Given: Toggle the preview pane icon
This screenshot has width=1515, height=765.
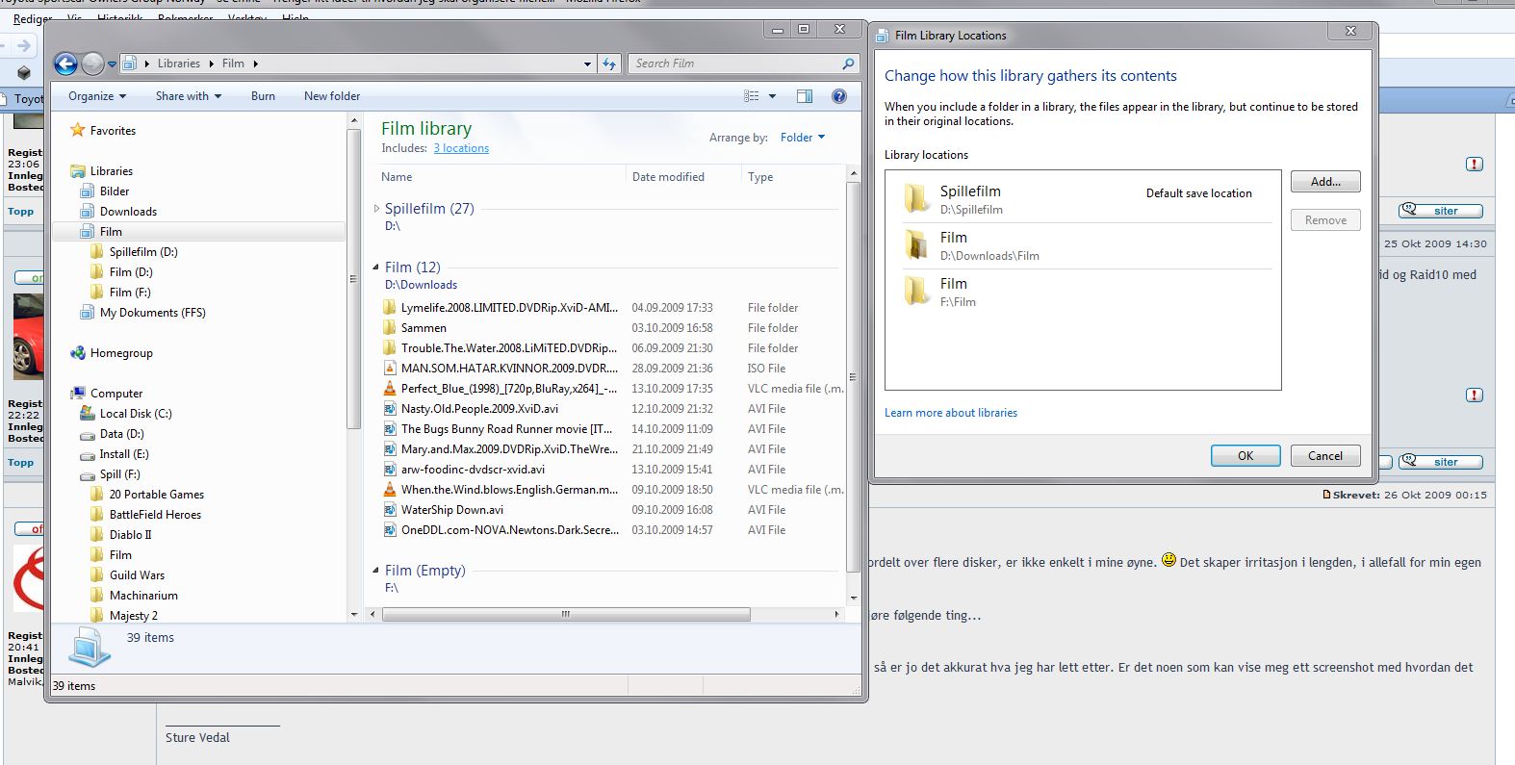Looking at the screenshot, I should (x=805, y=96).
